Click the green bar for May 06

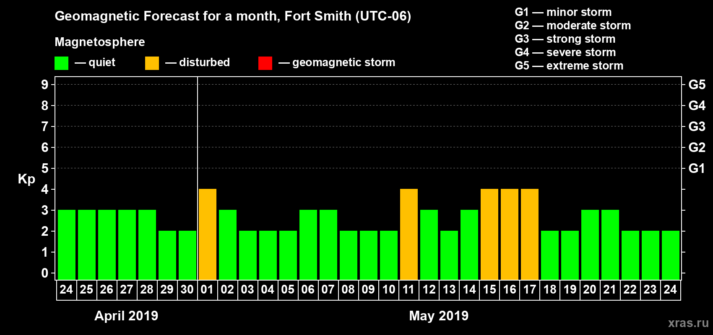click(x=308, y=245)
